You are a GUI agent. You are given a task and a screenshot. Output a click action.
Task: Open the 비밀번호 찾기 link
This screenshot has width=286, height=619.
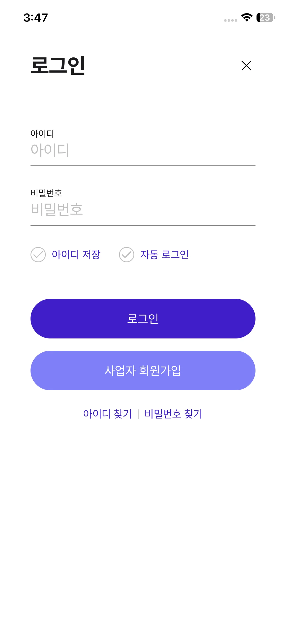(x=173, y=414)
